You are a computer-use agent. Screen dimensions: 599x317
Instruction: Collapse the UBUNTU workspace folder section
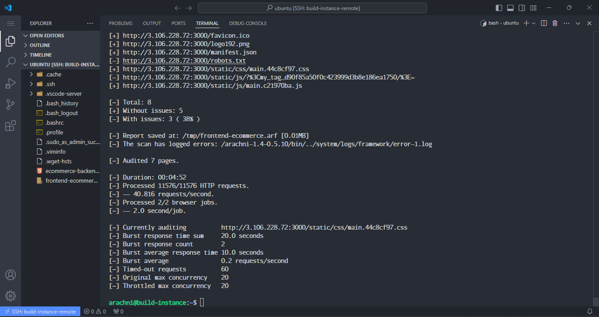[61, 65]
